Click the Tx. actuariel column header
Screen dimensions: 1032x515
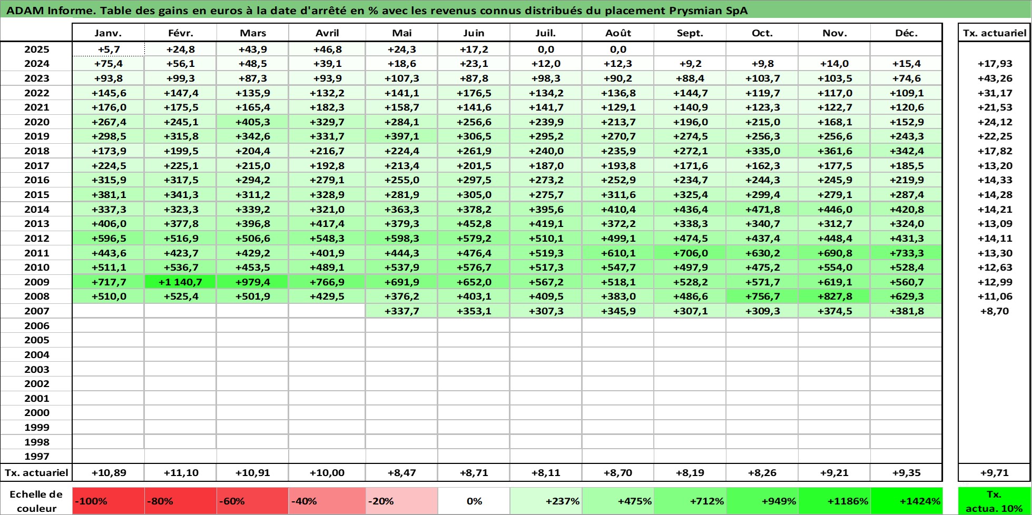click(x=995, y=33)
